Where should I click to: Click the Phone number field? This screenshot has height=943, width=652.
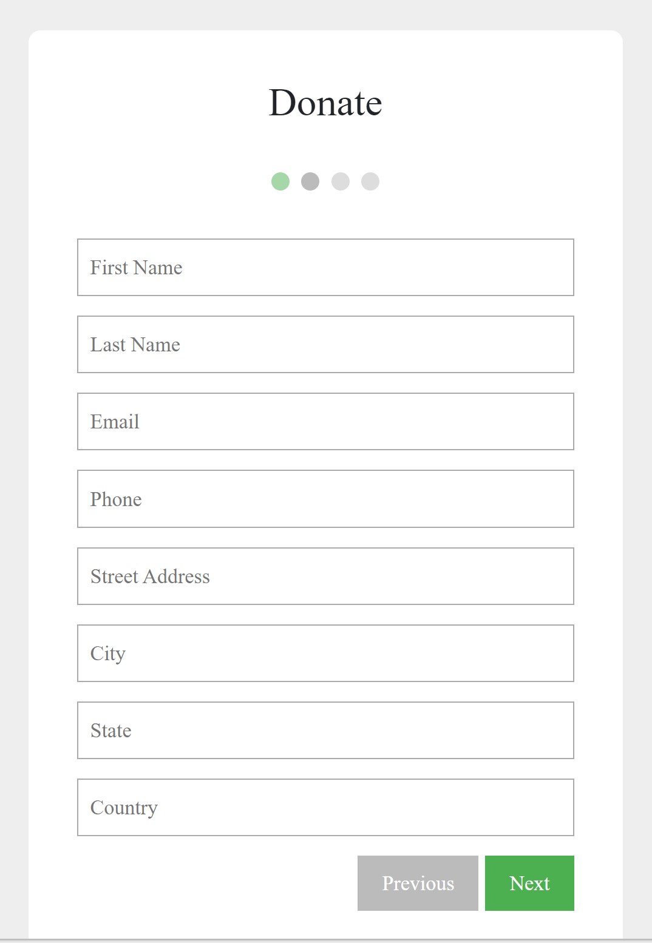[x=325, y=499]
